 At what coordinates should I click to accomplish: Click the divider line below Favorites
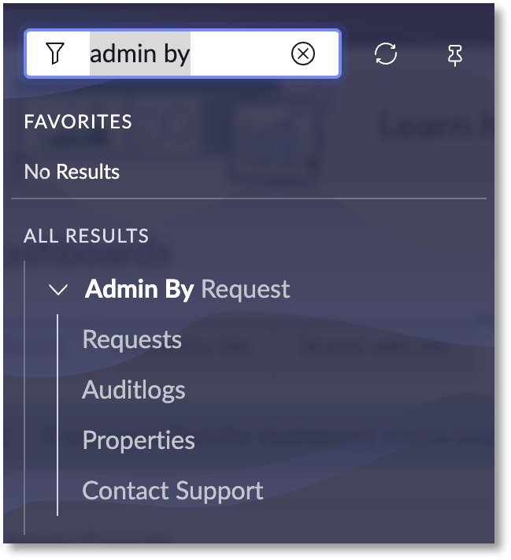(249, 198)
